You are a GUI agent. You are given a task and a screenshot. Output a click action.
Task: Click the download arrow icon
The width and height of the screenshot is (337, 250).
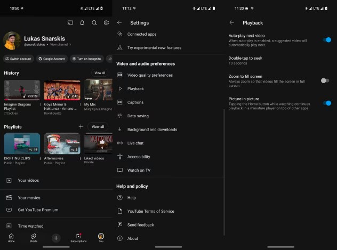pos(120,130)
